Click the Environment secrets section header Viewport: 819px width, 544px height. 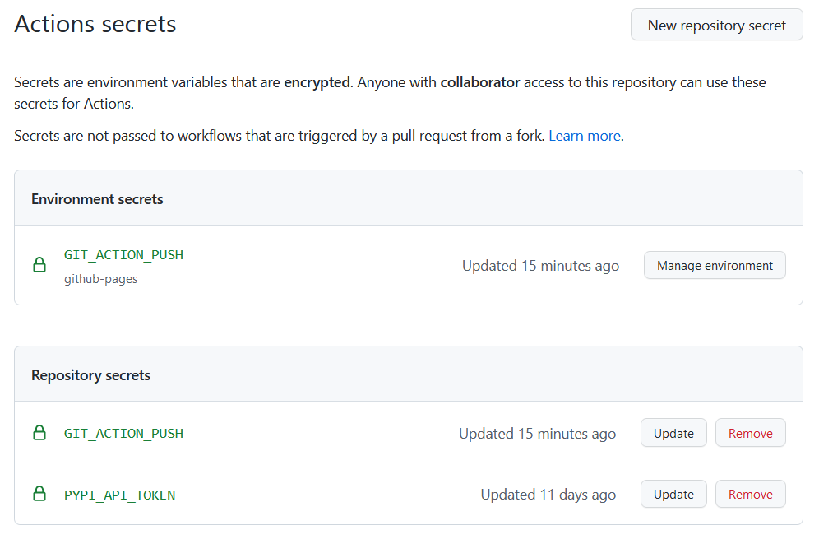pyautogui.click(x=97, y=199)
